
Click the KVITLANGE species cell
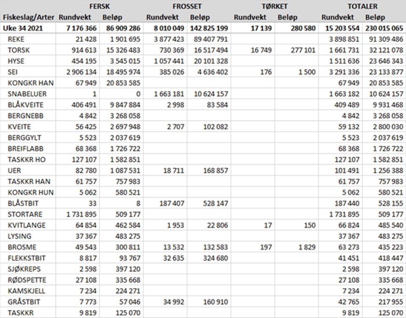point(27,225)
